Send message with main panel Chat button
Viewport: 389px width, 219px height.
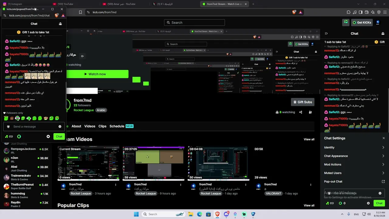[x=379, y=203]
